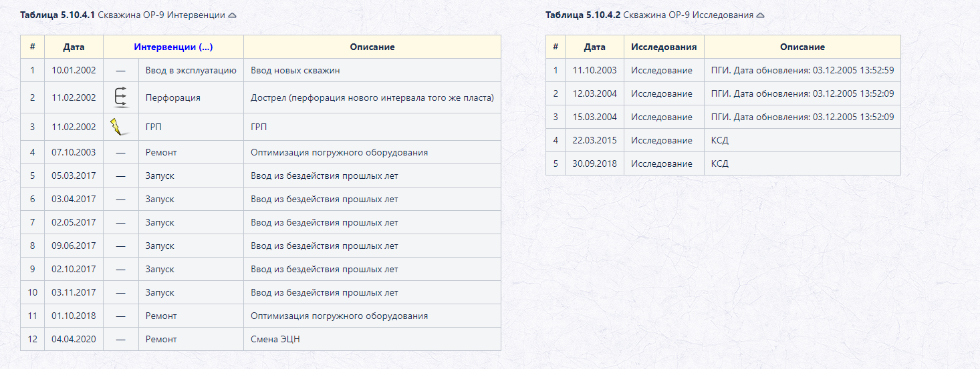Collapse table 5.10.4.2 using the triangle icon
Image resolution: width=980 pixels, height=369 pixels.
tap(760, 15)
